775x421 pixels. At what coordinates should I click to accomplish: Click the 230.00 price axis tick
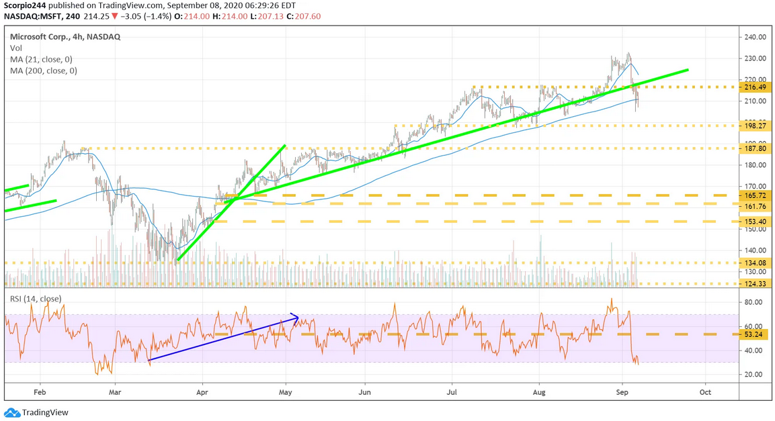pos(756,58)
